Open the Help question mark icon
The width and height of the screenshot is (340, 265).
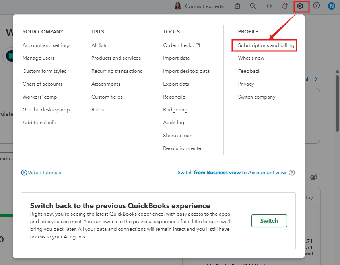317,6
